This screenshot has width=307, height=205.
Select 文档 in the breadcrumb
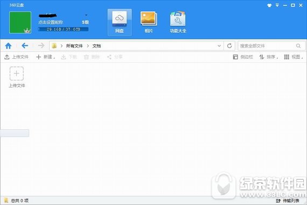pos(96,46)
